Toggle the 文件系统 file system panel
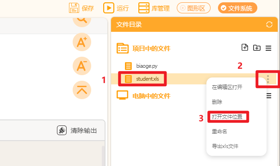This screenshot has width=280, height=166. click(237, 8)
